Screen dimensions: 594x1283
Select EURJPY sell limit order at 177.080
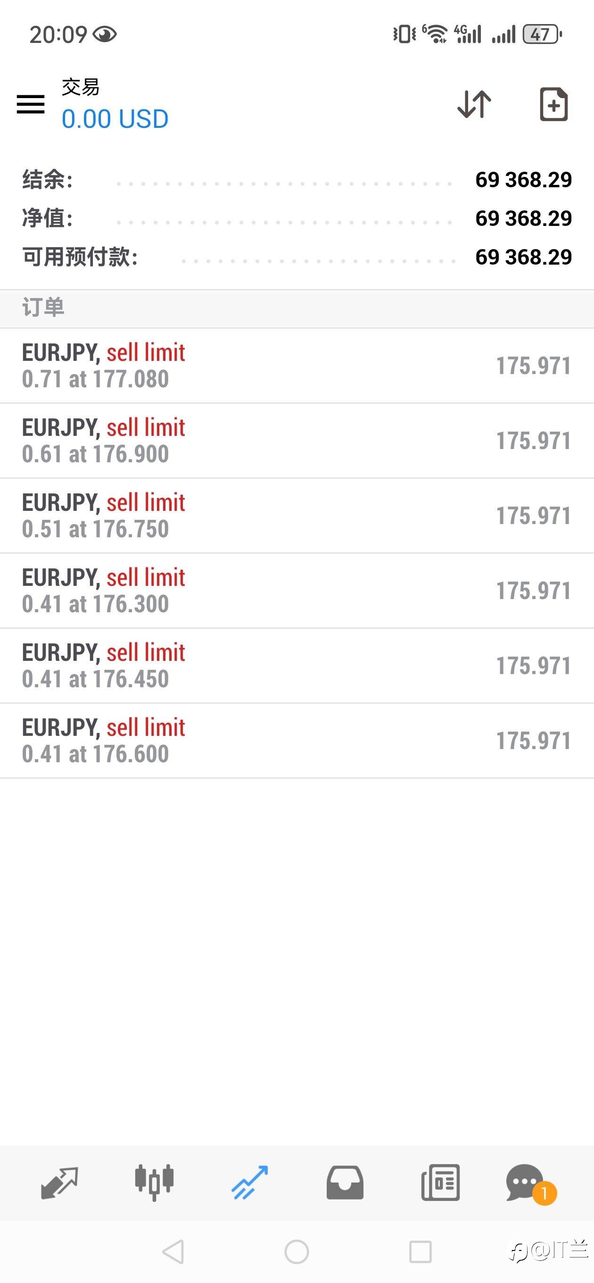(x=297, y=366)
